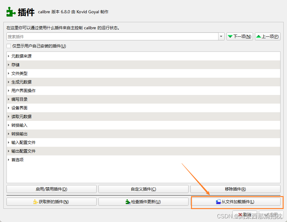The width and height of the screenshot is (287, 222).
Task: Expand the 设备界面 category
Action: click(8, 108)
